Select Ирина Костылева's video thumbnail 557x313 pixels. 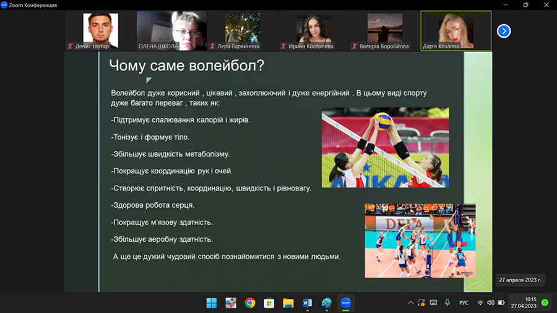(x=314, y=30)
